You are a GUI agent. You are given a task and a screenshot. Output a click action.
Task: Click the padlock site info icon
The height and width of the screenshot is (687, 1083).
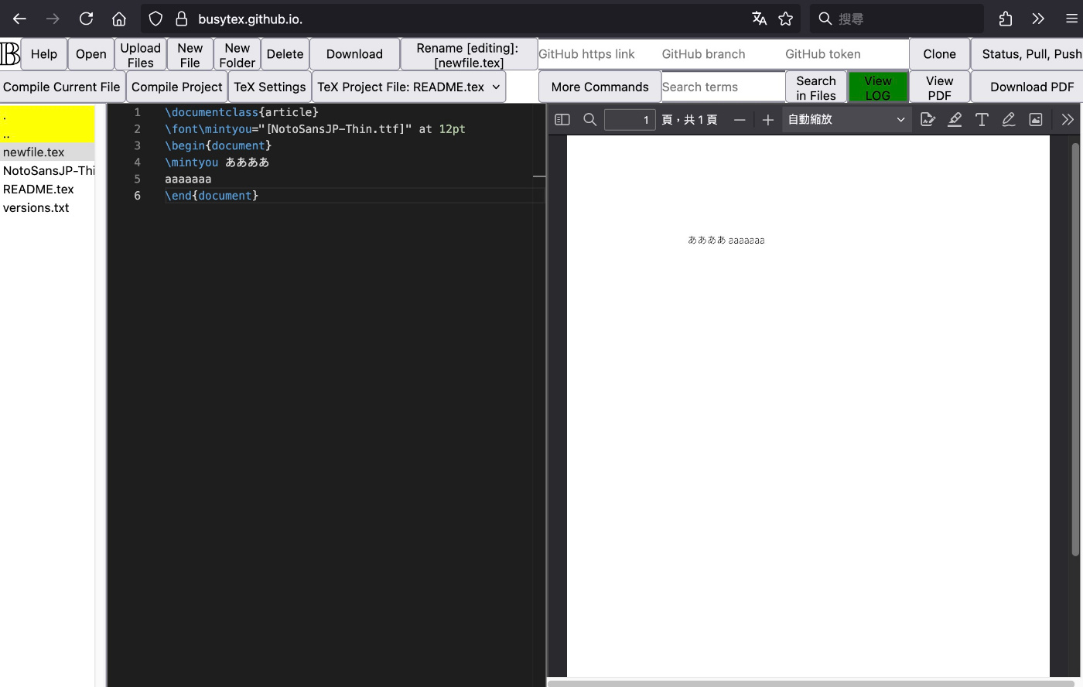[182, 19]
